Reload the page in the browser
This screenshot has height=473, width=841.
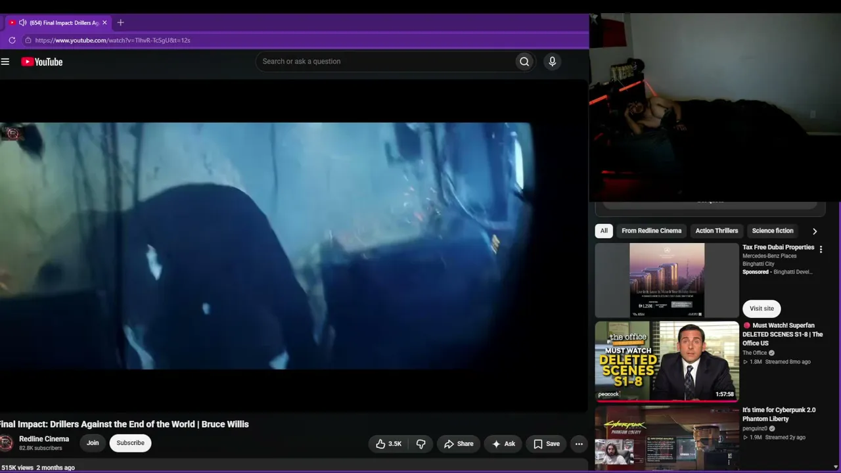pos(12,40)
